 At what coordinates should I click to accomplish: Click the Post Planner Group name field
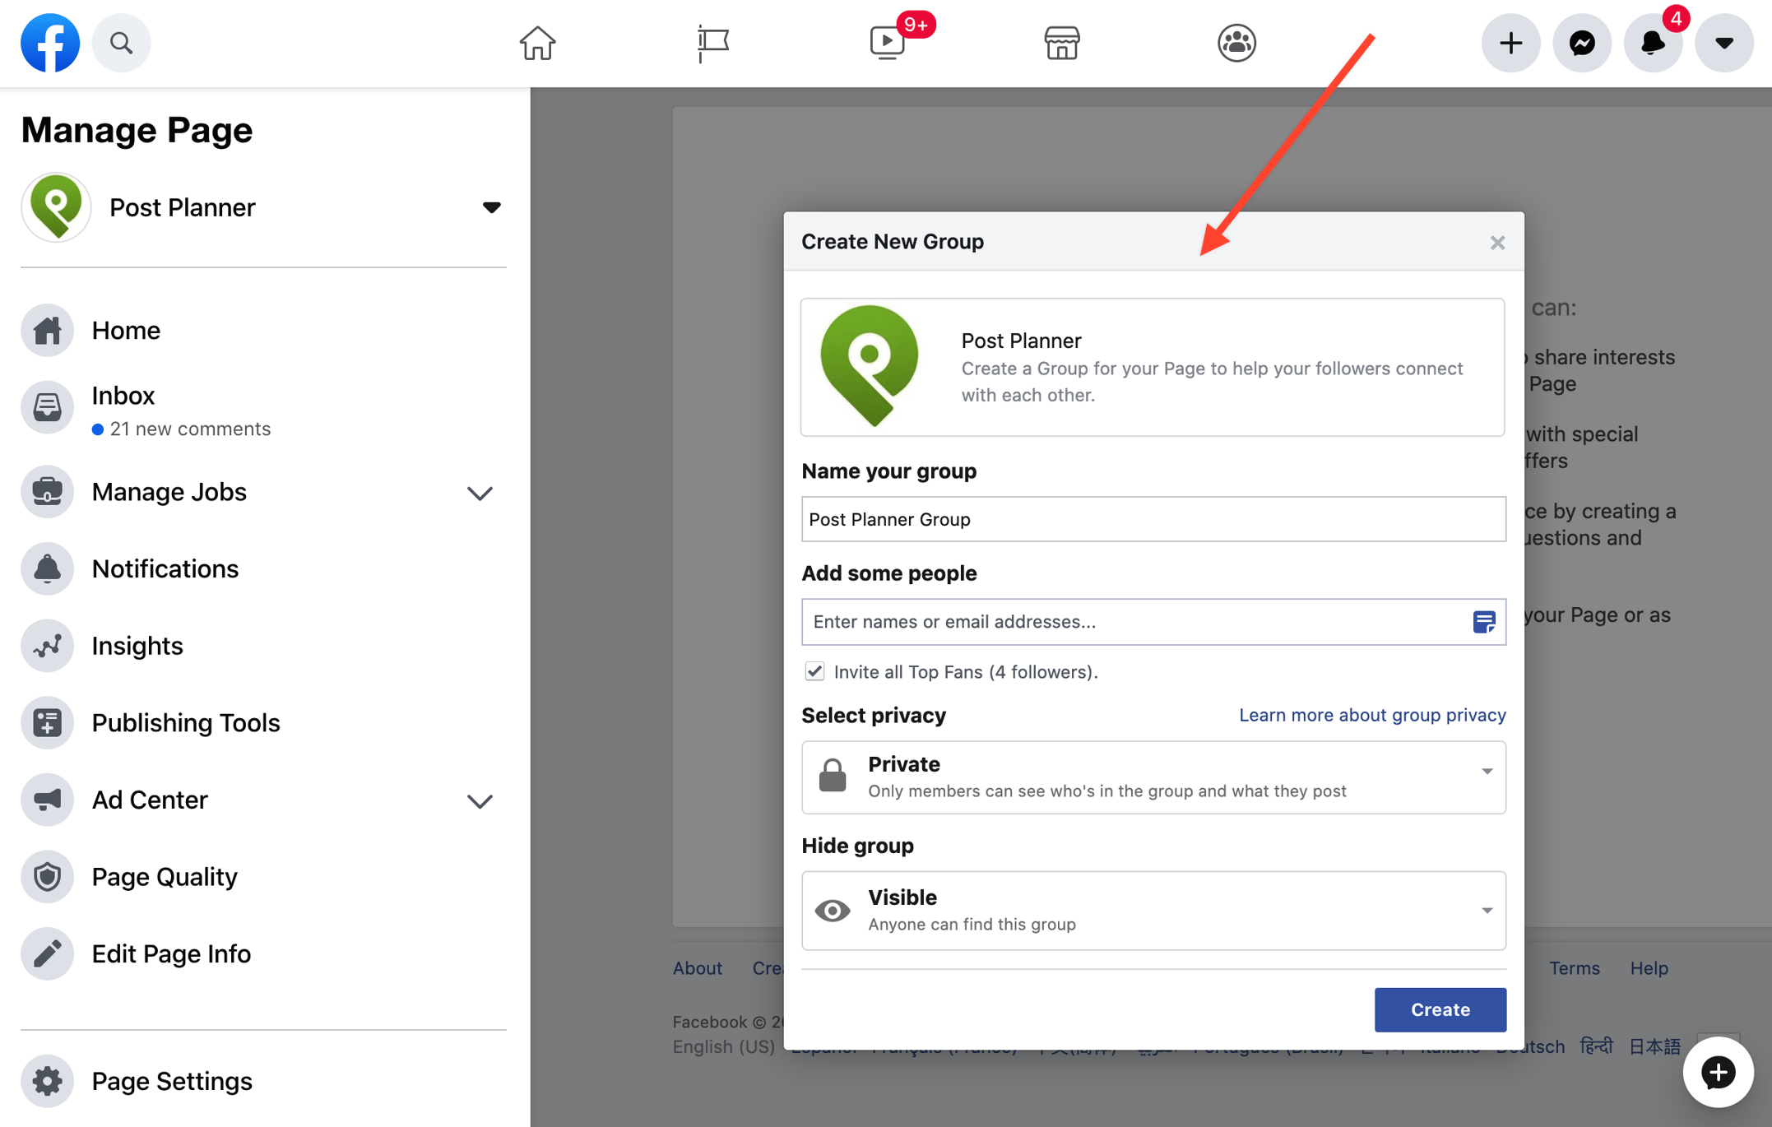(x=1152, y=519)
